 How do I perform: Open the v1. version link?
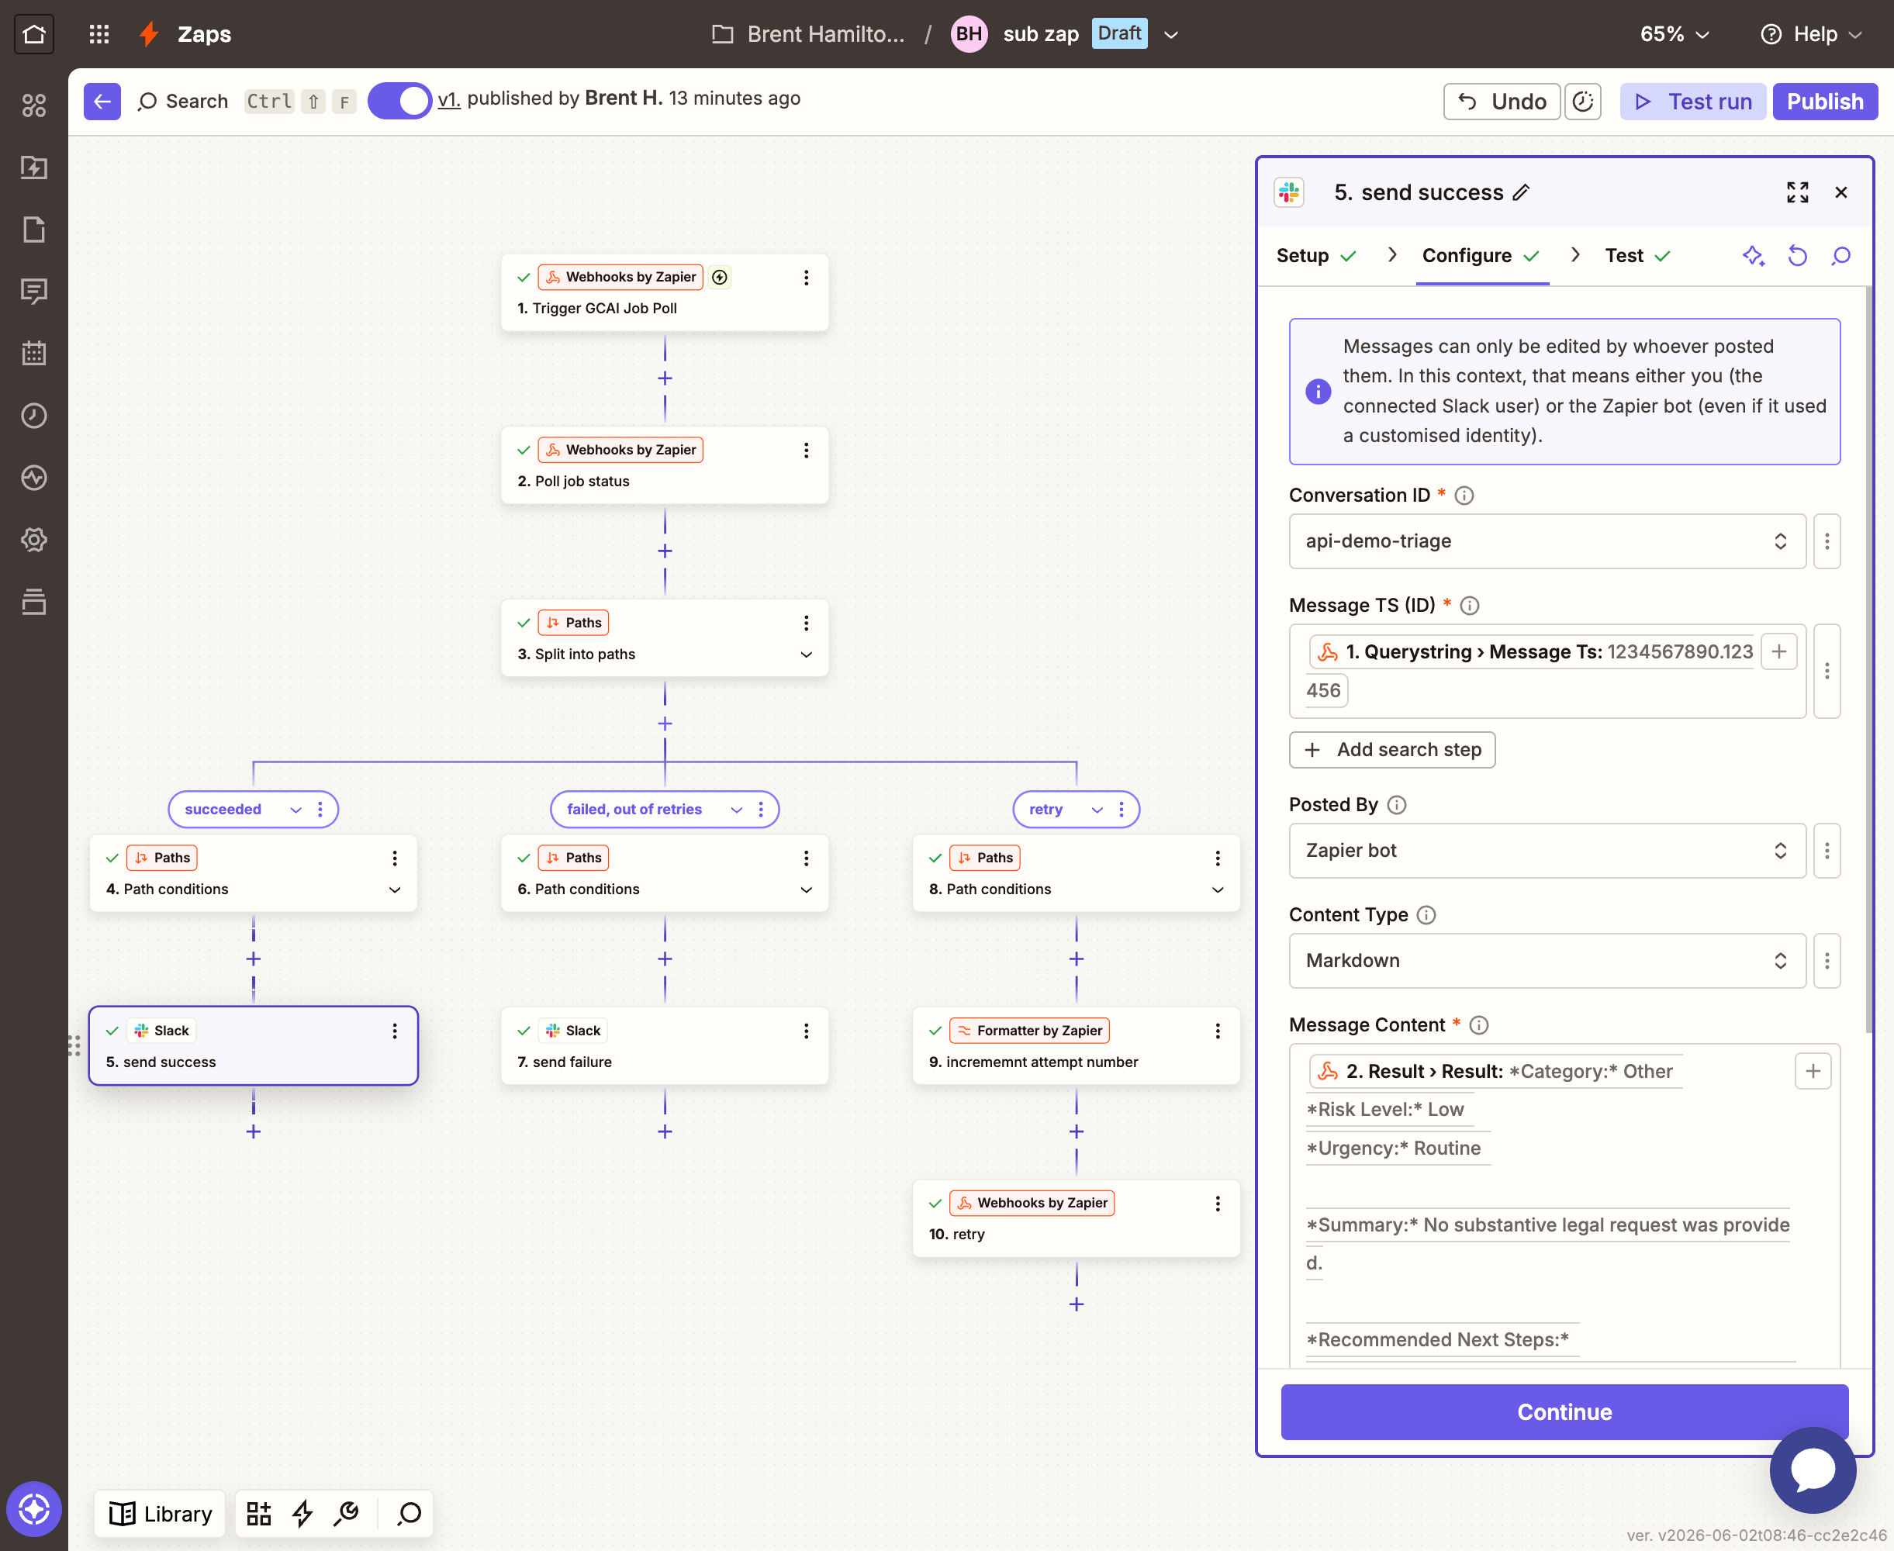[448, 99]
